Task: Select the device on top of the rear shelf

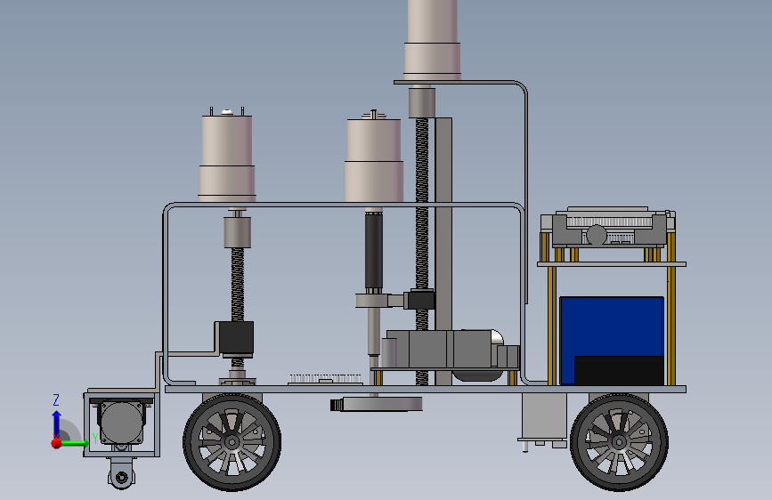Action: click(608, 226)
